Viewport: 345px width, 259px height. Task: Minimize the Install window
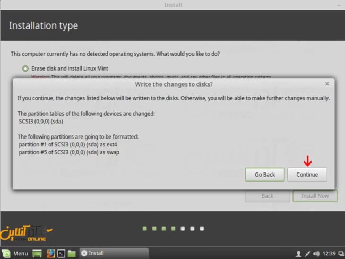coord(339,5)
